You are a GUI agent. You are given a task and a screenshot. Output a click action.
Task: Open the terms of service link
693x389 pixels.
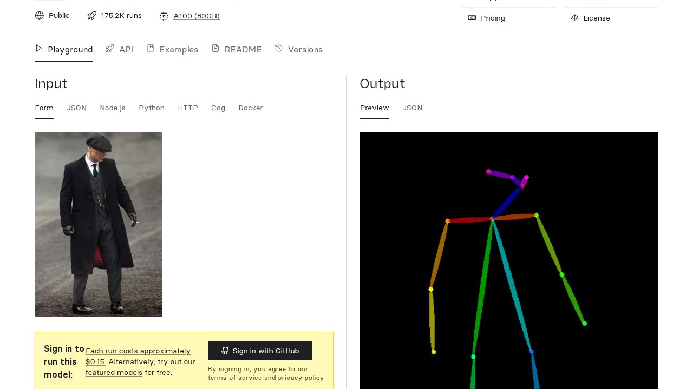[x=234, y=378]
